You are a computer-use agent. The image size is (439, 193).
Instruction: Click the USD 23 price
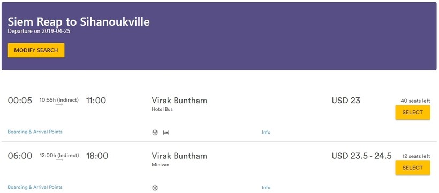coord(346,101)
